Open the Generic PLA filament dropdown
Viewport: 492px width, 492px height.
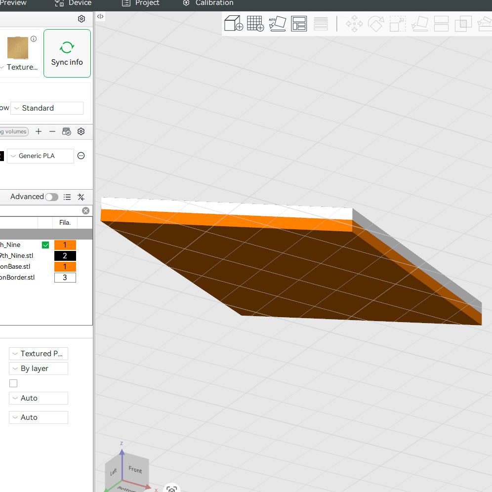(x=41, y=156)
